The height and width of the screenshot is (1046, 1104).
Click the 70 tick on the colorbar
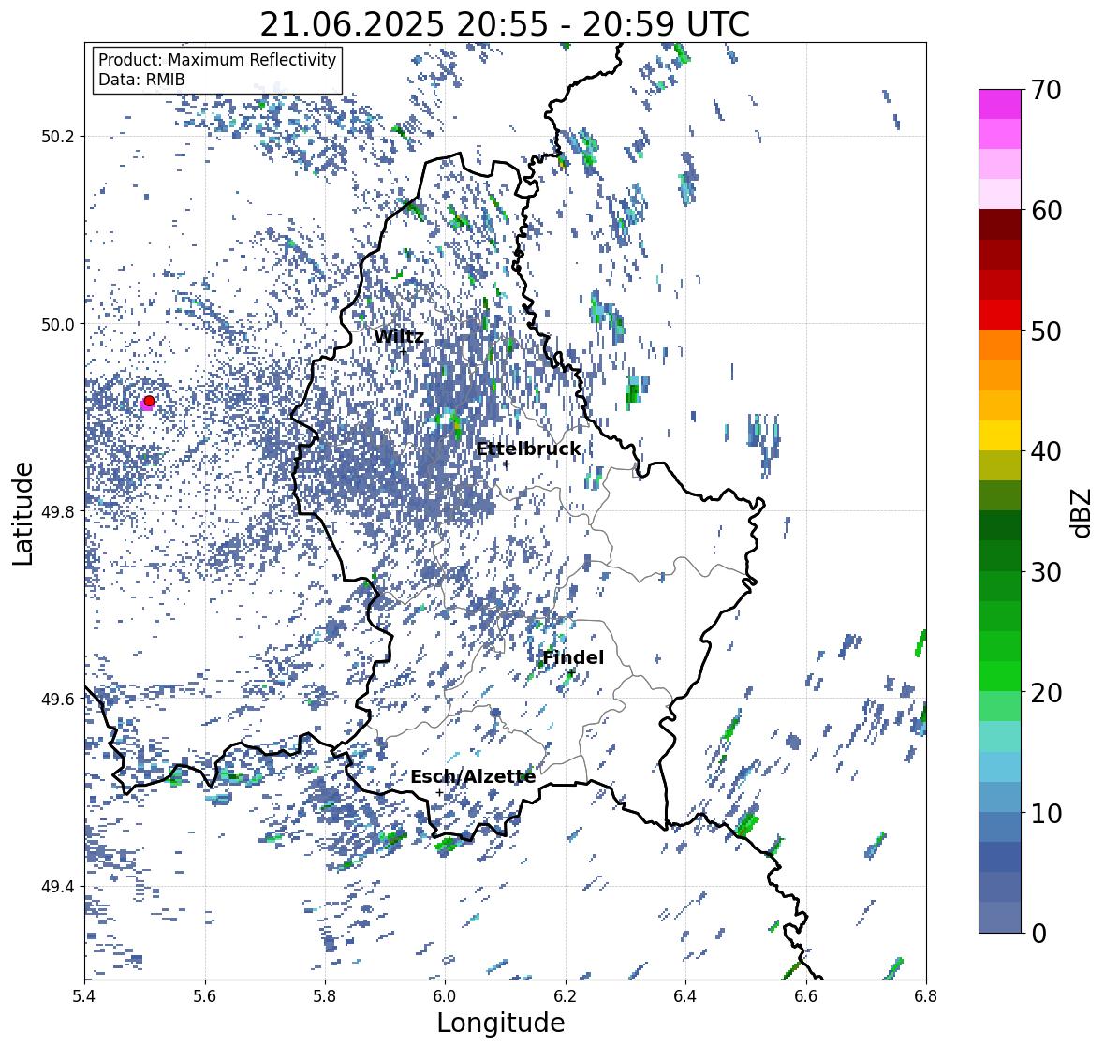(x=1045, y=90)
